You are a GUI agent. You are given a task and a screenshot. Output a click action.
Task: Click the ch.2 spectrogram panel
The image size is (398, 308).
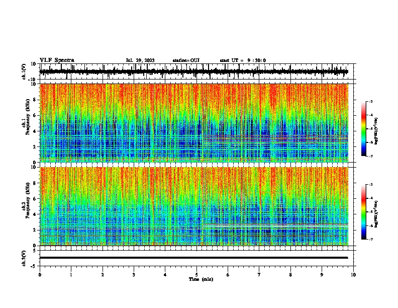pos(194,206)
